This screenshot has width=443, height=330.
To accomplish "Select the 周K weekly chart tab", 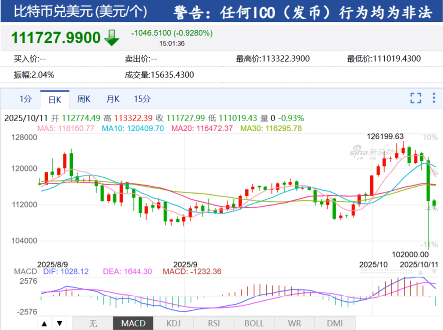I will pos(84,99).
